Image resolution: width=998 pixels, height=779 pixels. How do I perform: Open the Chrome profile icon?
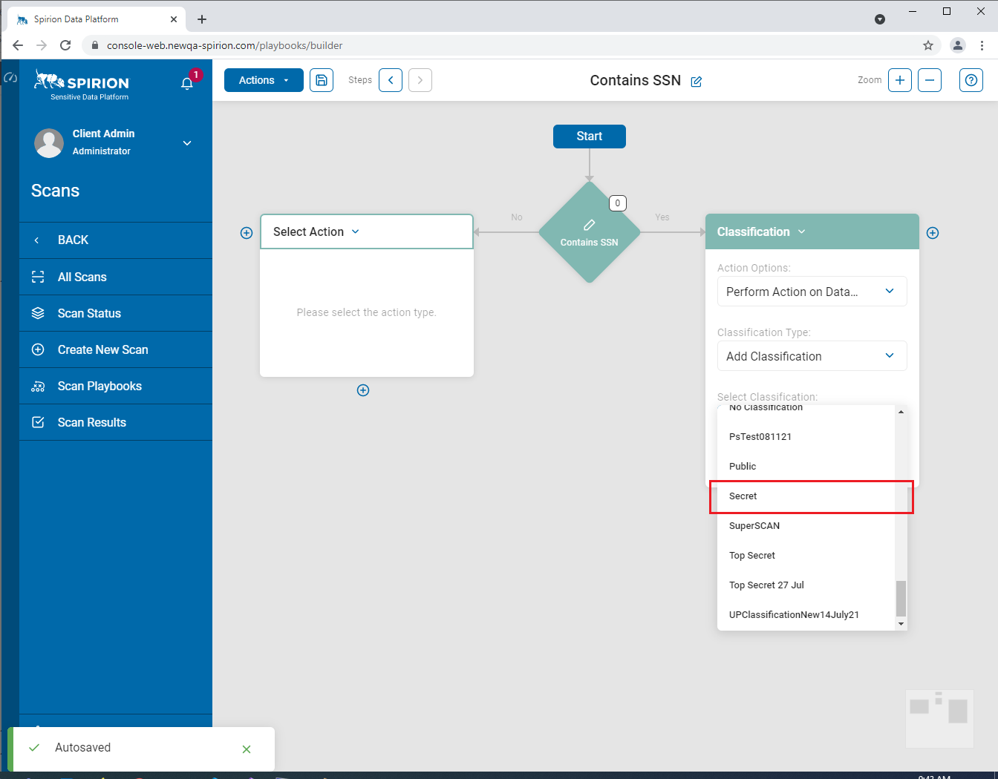[x=958, y=45]
